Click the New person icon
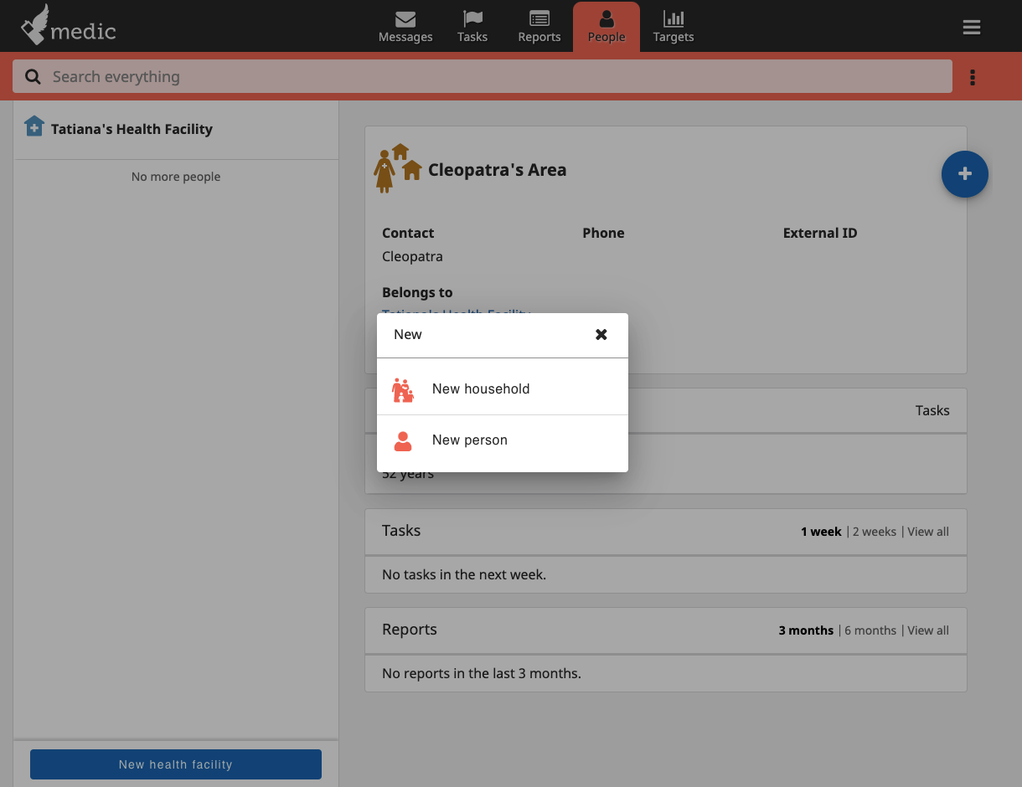This screenshot has height=787, width=1022. tap(403, 440)
